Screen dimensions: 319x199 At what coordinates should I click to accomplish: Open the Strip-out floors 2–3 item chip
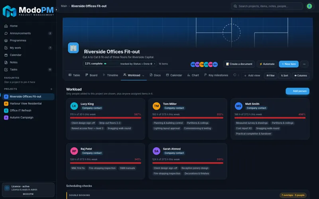110,123
